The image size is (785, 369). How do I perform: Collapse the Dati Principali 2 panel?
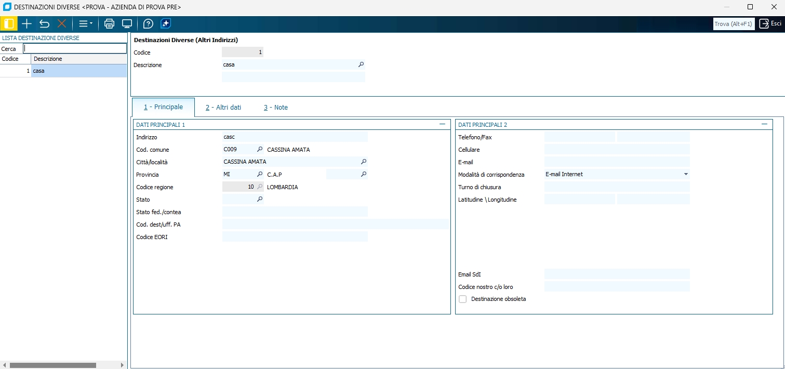click(764, 124)
